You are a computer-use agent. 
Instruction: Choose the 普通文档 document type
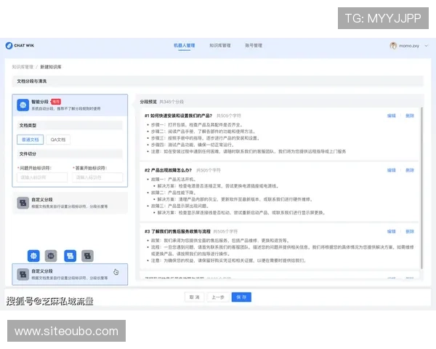pyautogui.click(x=30, y=140)
